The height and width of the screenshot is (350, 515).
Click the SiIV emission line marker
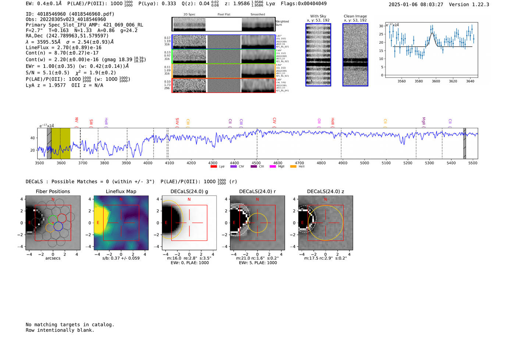coord(177,122)
